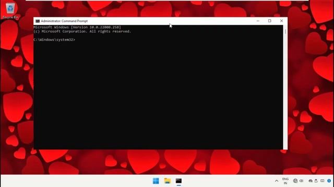The height and width of the screenshot is (187, 334).
Task: Open the Windows Start menu
Action: point(156,181)
